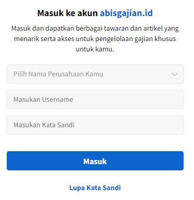Click the white Masuk label on button
This screenshot has width=194, height=200.
click(x=95, y=162)
